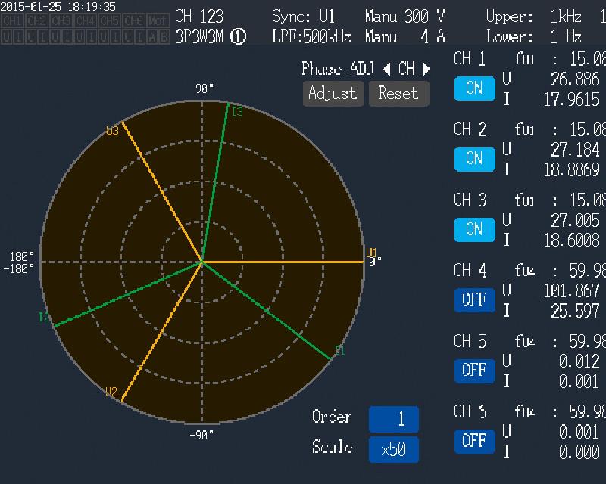Select the Mot indicator in status bar

pyautogui.click(x=158, y=20)
